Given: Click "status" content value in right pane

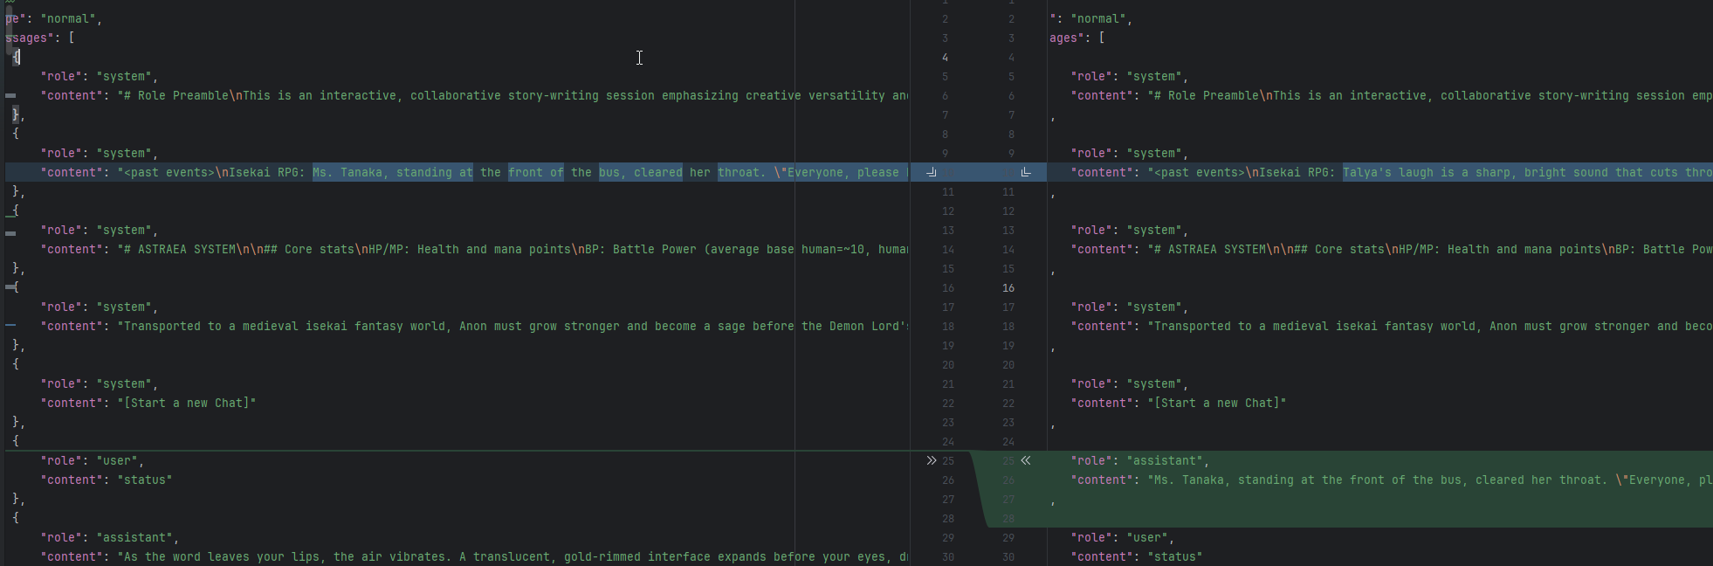Looking at the screenshot, I should click(x=1175, y=556).
